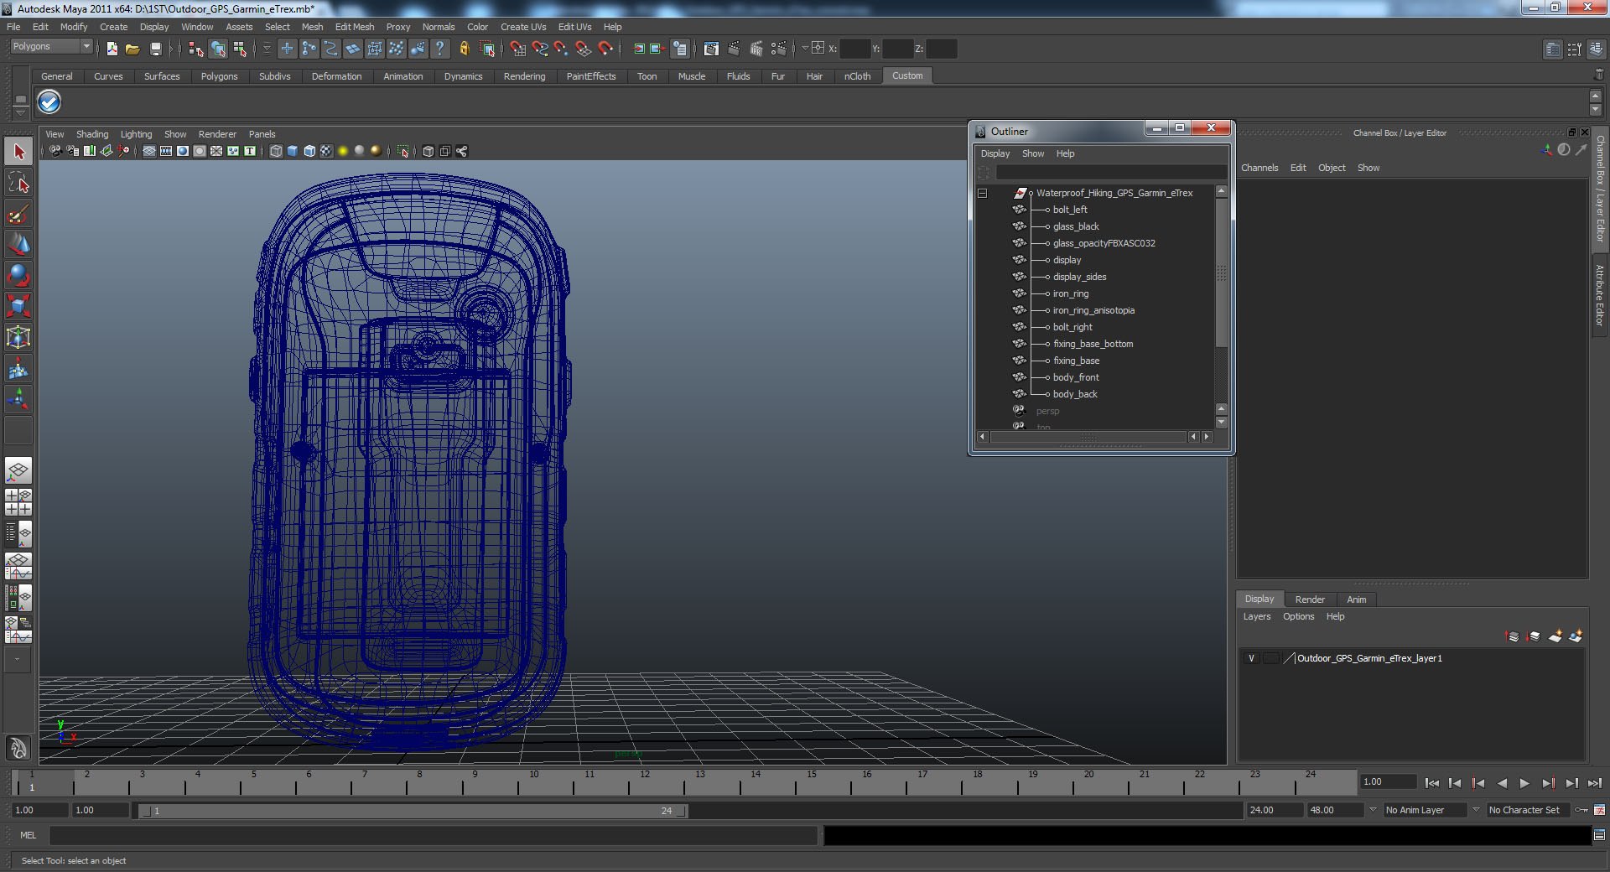The image size is (1610, 872).
Task: Select the Paint Selection tool
Action: click(18, 215)
